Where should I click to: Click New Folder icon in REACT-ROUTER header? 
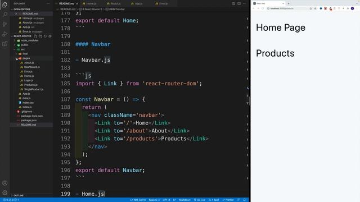coord(40,36)
